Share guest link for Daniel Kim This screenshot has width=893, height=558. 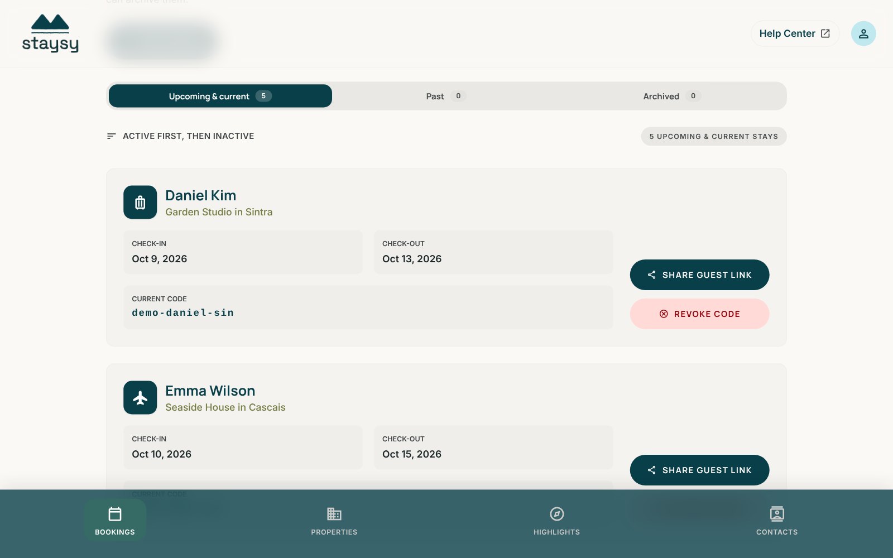(699, 275)
